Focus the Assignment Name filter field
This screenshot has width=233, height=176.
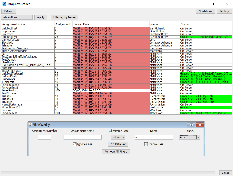(83, 137)
